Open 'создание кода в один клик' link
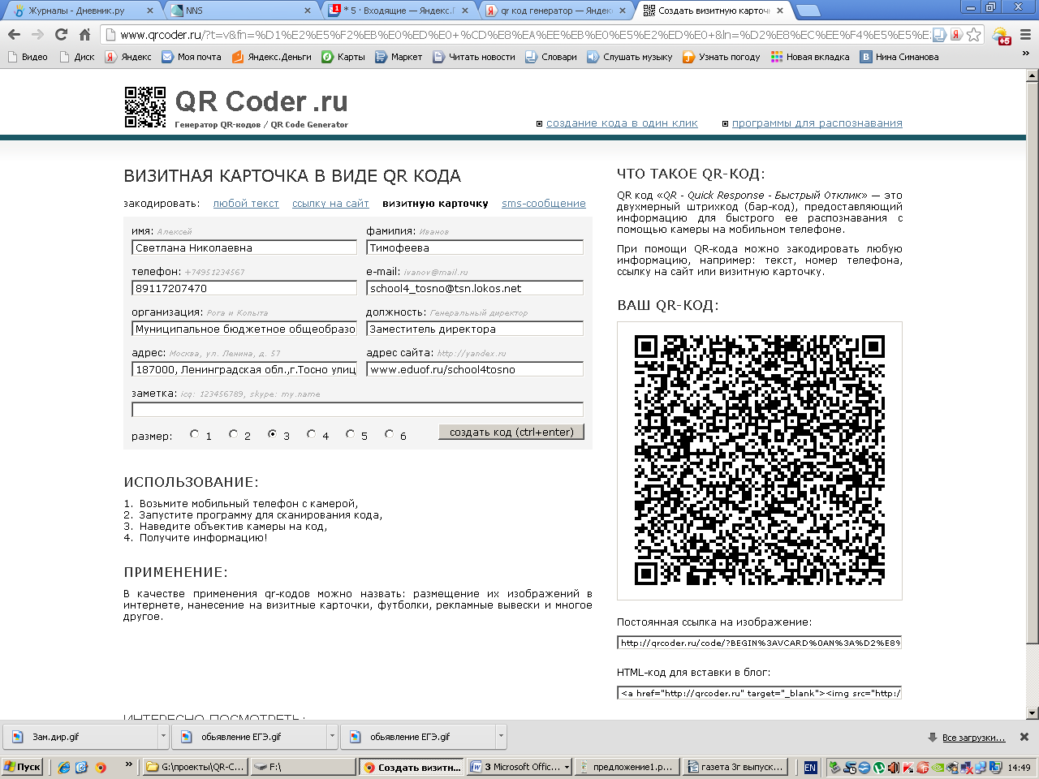1039x779 pixels. pyautogui.click(x=622, y=123)
